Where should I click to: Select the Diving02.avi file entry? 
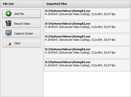87,27
